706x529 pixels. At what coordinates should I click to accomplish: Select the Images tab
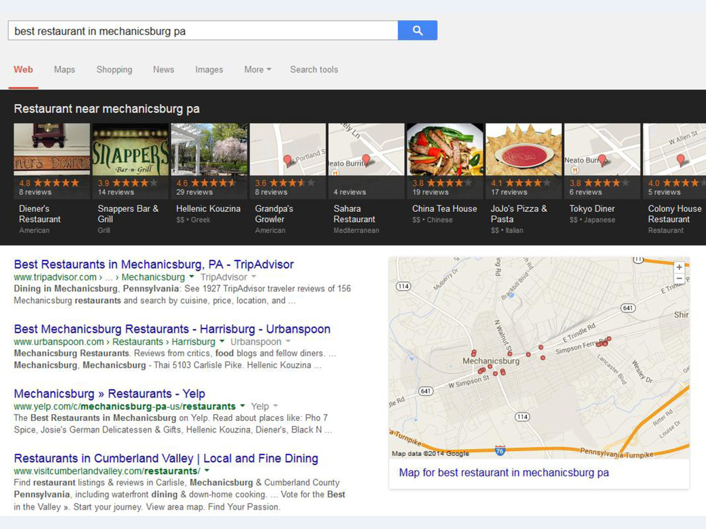click(209, 70)
